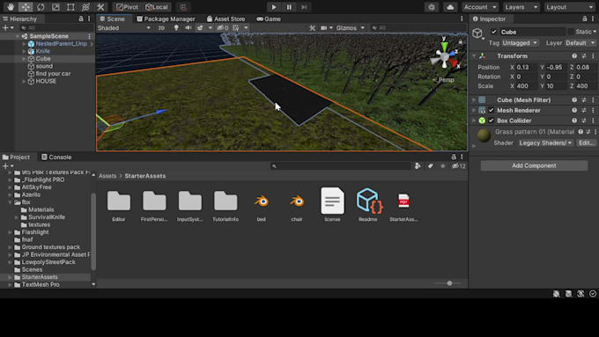The height and width of the screenshot is (337, 599).
Task: Lock the Hierarchy panel
Action: pyautogui.click(x=81, y=18)
